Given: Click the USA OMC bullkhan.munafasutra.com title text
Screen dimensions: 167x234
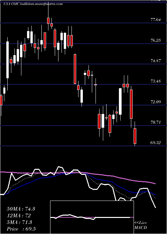Looking at the screenshot, I should [33, 4].
